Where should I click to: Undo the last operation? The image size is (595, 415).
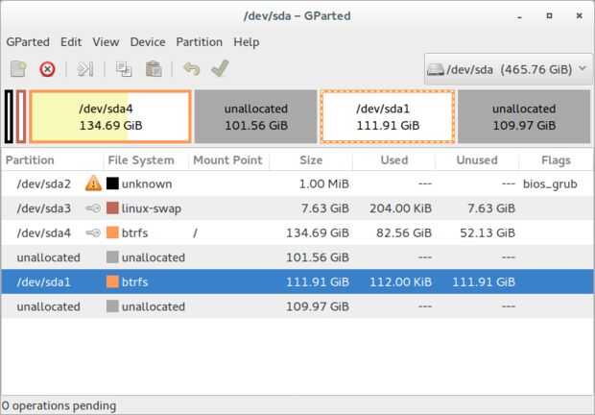click(191, 68)
